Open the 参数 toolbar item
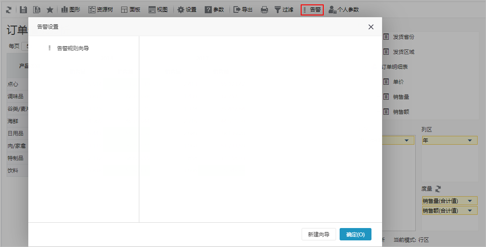Screen dimensions: 486x247 click(x=214, y=10)
